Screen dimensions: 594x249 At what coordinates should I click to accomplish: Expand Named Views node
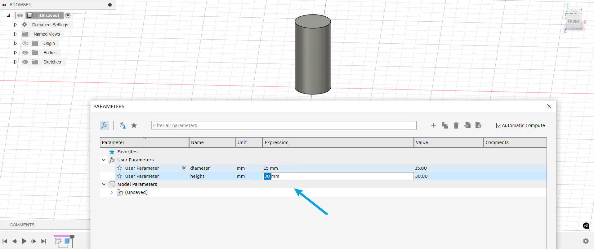(x=15, y=34)
